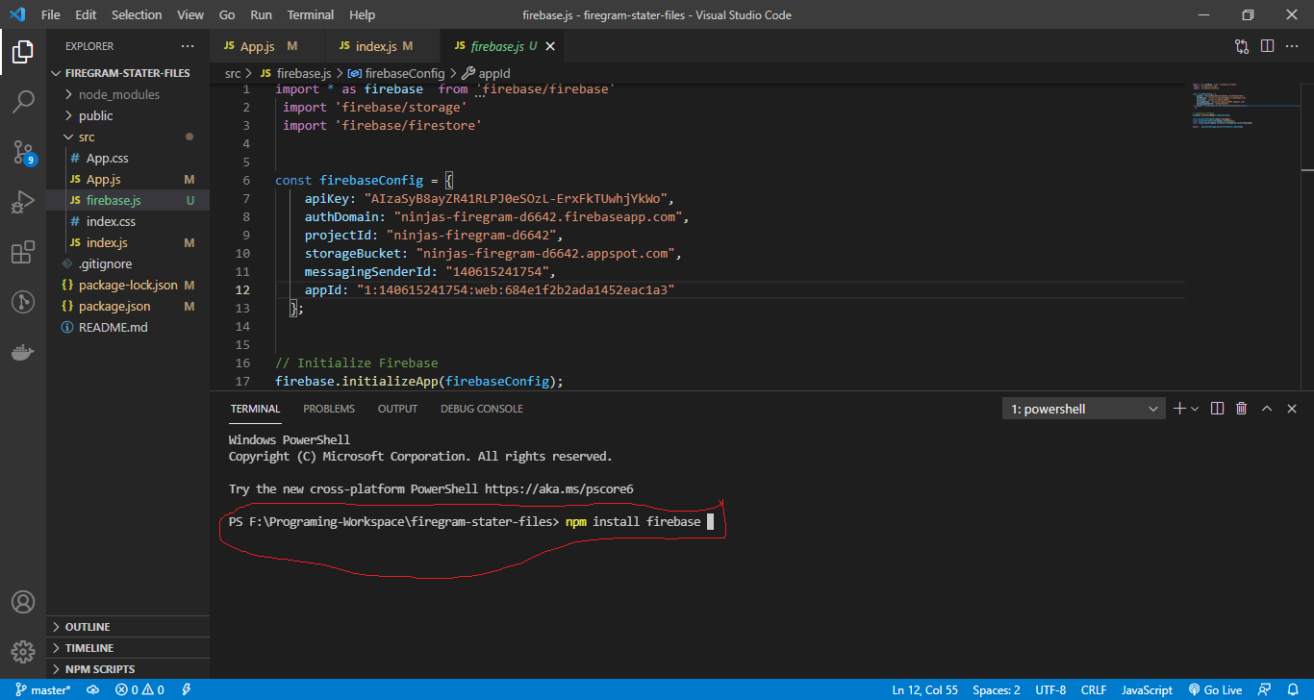The width and height of the screenshot is (1314, 700).
Task: Click Synchronize Changes icon in status bar
Action: pyautogui.click(x=93, y=689)
